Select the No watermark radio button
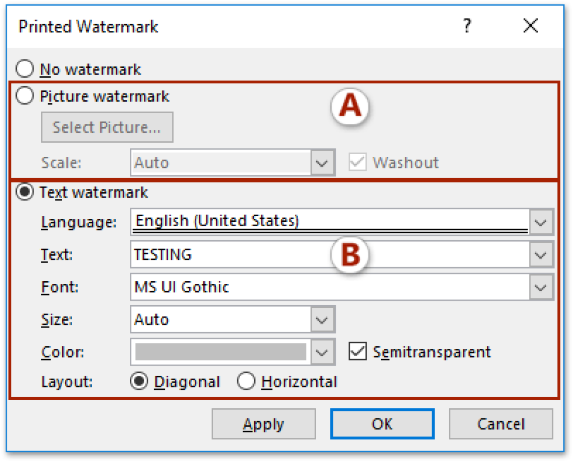573x462 pixels. tap(25, 68)
